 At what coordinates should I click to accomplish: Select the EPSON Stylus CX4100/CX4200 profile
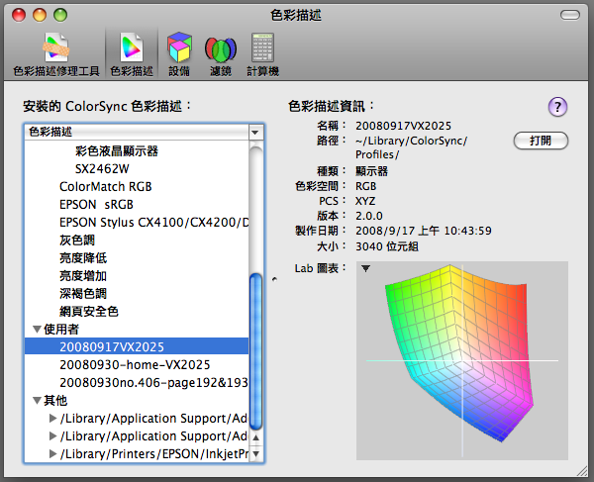[153, 223]
